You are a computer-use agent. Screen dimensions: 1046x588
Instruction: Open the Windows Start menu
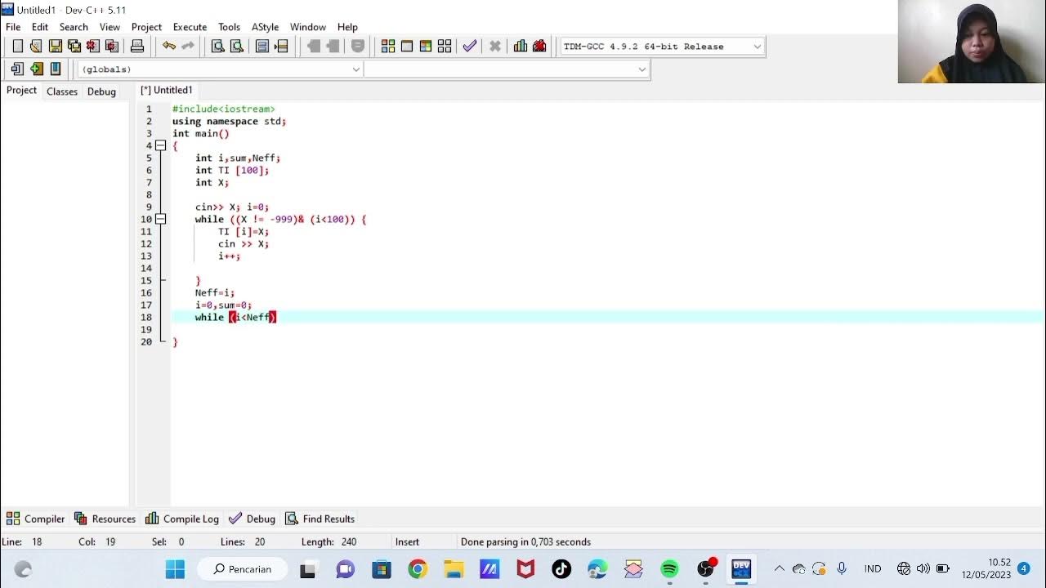click(175, 569)
